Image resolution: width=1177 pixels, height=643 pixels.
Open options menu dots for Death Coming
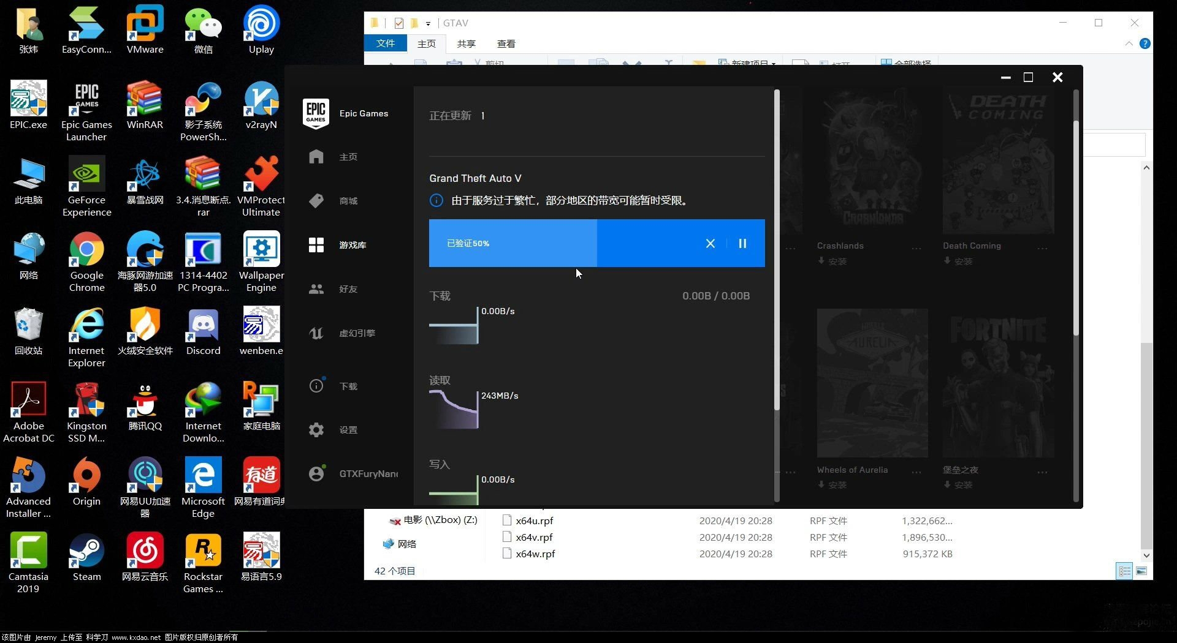point(1042,248)
